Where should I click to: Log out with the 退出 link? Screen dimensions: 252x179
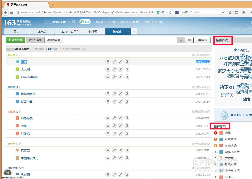160,22
